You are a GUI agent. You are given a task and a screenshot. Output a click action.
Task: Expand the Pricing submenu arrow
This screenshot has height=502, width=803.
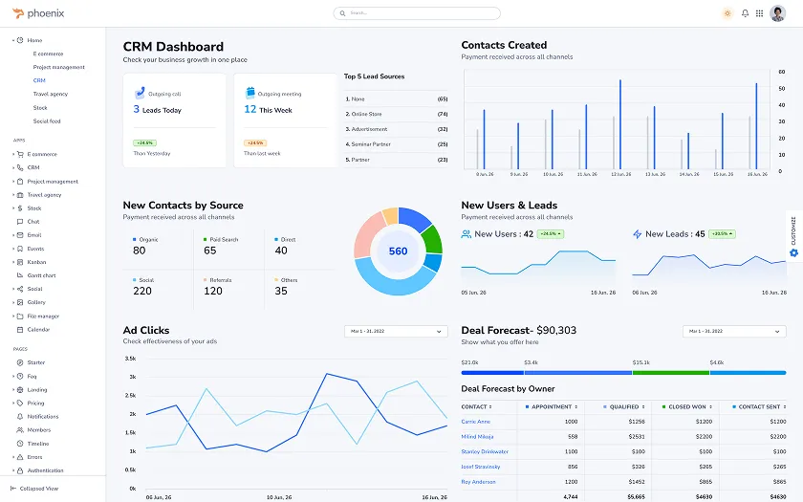click(13, 404)
